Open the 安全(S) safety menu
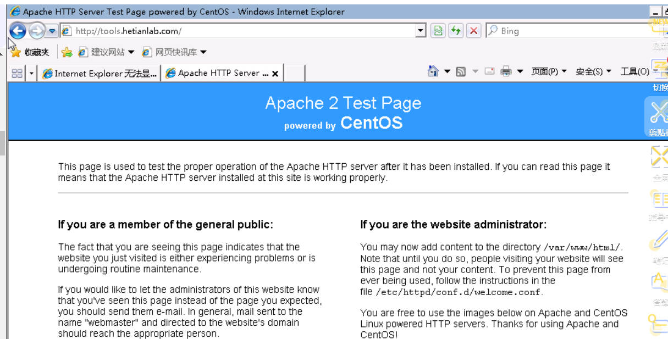The width and height of the screenshot is (668, 339). coord(593,71)
